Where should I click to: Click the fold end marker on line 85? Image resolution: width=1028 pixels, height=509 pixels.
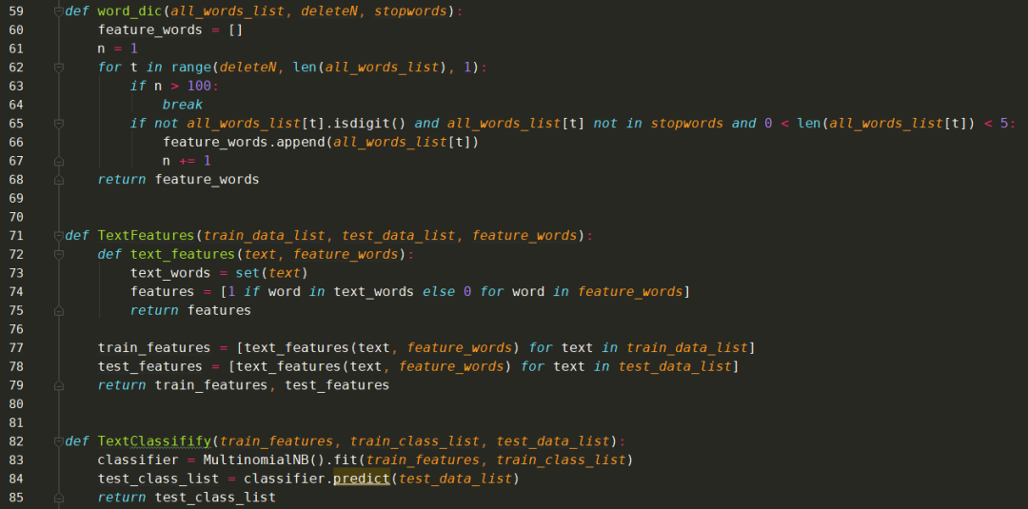point(59,498)
